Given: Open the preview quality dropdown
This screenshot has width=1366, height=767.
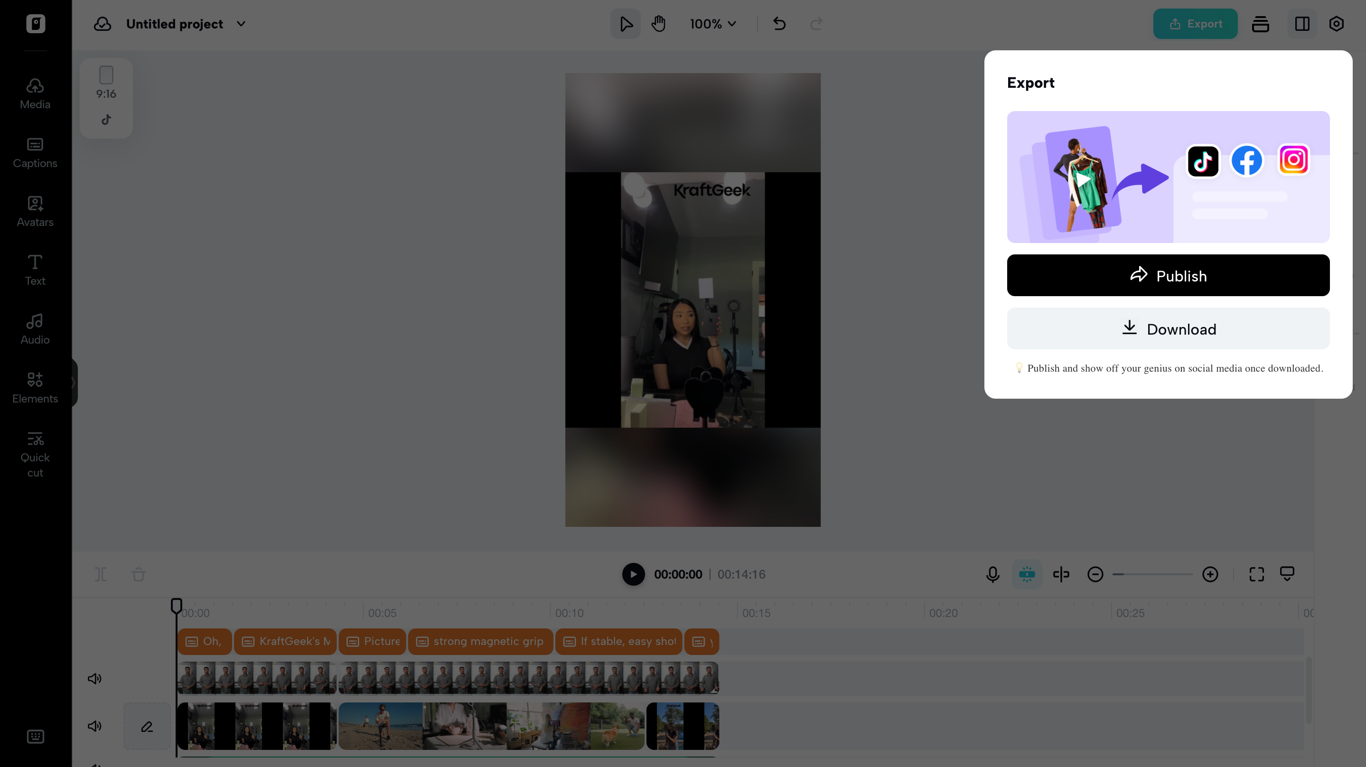Looking at the screenshot, I should 1288,574.
